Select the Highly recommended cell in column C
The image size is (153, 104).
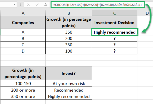(115, 32)
